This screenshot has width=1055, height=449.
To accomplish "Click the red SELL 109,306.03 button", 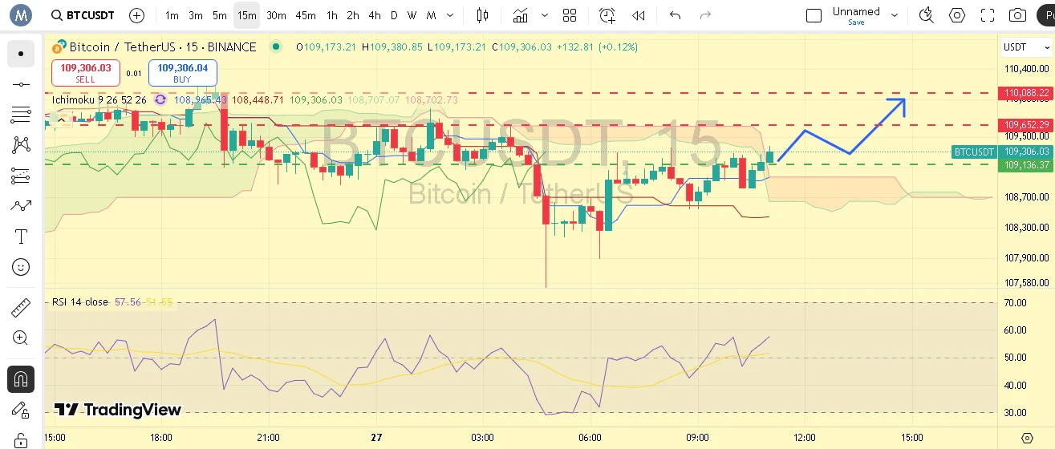I will click(86, 73).
